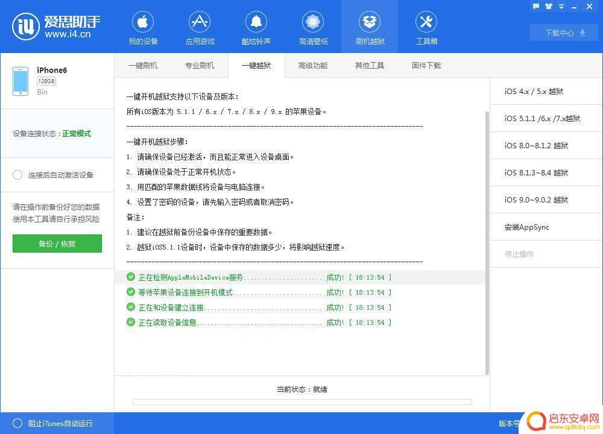Click the 128GB capacity label
603x434 pixels.
point(46,81)
